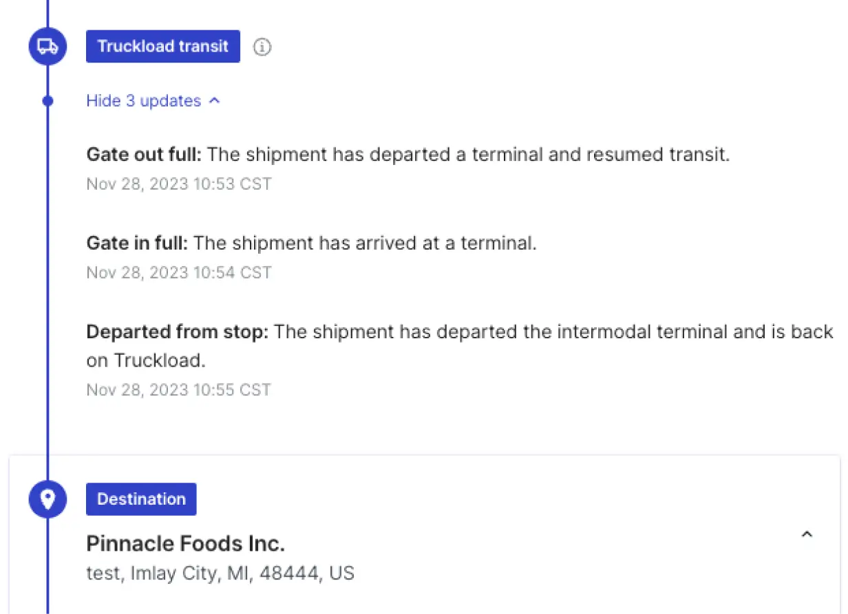Click the chevron next to Hide 3 updates
The width and height of the screenshot is (848, 614).
tap(214, 101)
